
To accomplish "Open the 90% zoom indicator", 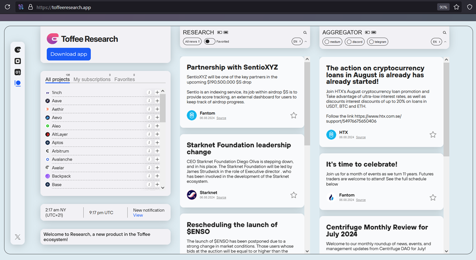I will click(443, 7).
